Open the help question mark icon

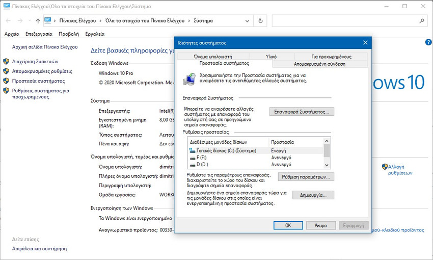click(x=428, y=42)
